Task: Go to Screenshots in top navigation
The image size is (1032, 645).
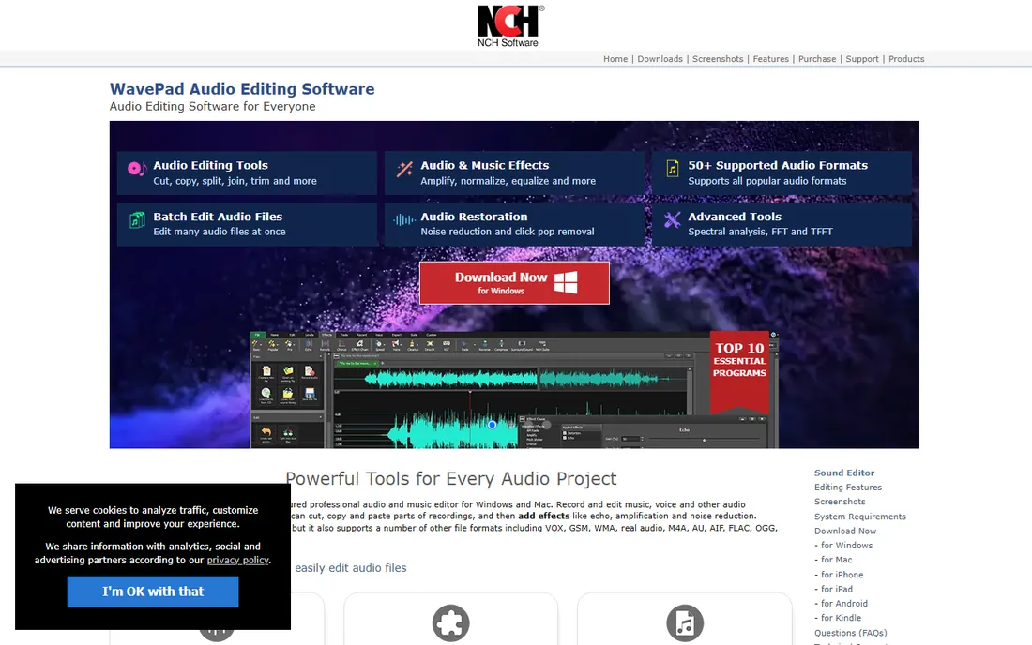Action: click(x=718, y=59)
